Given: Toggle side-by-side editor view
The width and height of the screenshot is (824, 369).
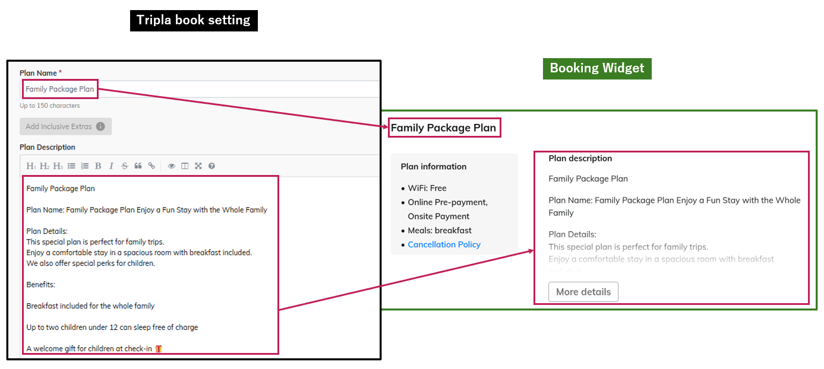Looking at the screenshot, I should point(185,166).
